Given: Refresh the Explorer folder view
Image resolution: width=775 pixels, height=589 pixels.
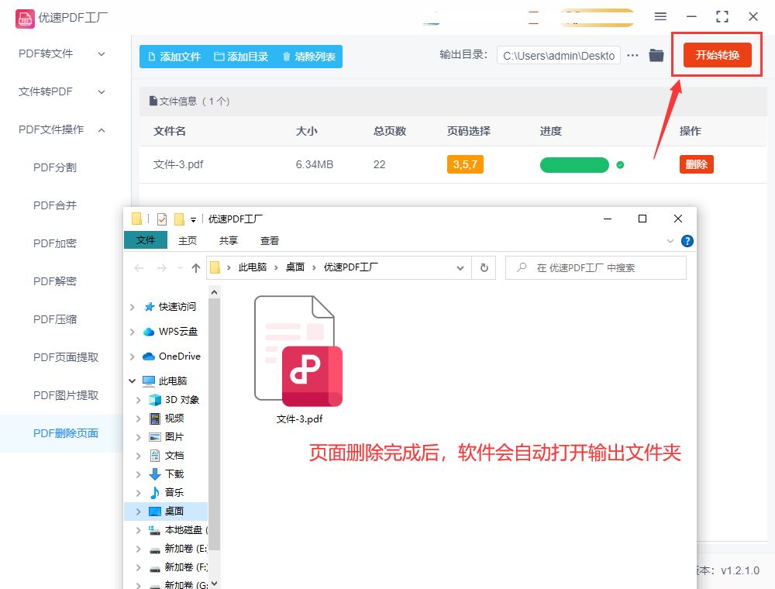Looking at the screenshot, I should [x=484, y=268].
